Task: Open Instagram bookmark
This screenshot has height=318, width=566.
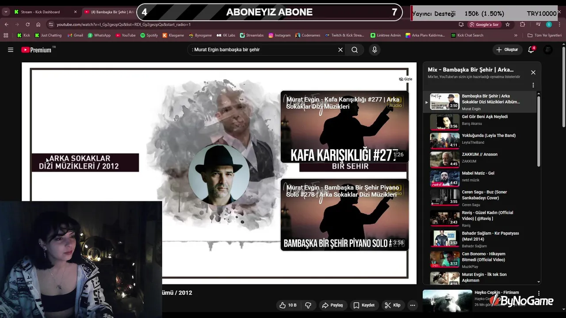Action: coord(279,35)
